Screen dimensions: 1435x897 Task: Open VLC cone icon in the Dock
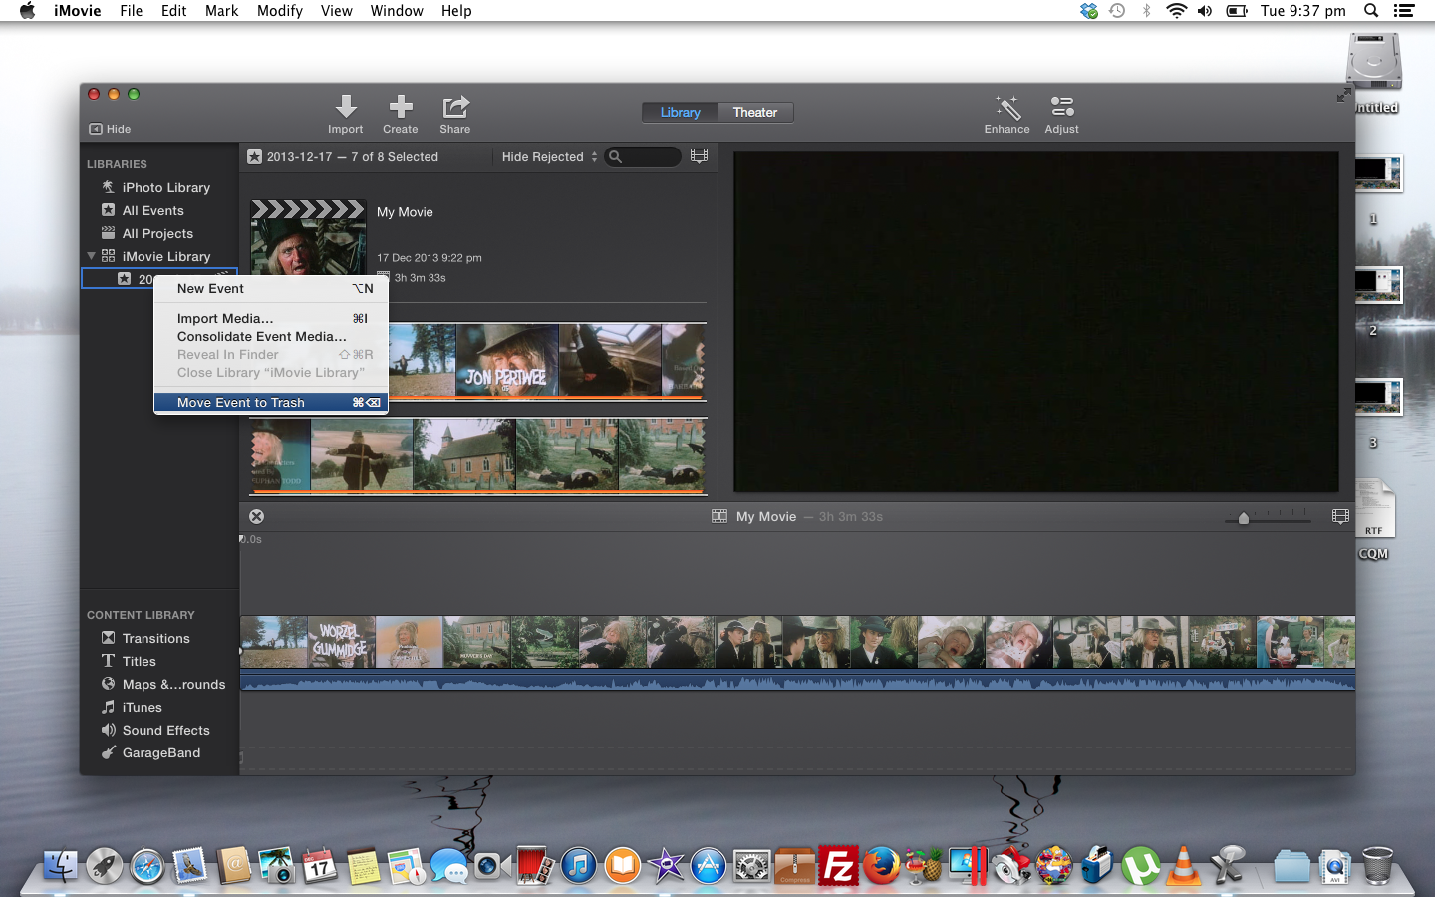pyautogui.click(x=1184, y=865)
